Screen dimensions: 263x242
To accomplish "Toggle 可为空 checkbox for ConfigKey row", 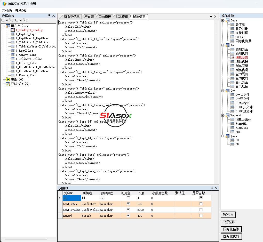I will (128, 204).
